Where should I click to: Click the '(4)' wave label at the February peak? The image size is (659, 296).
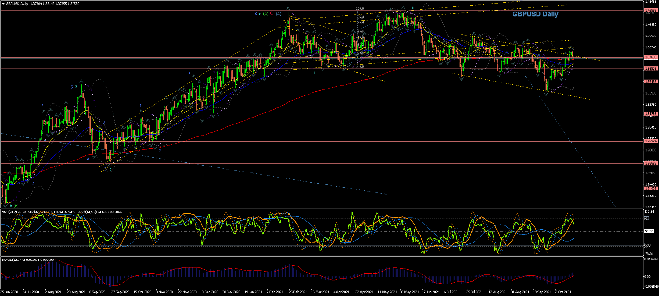(x=278, y=14)
